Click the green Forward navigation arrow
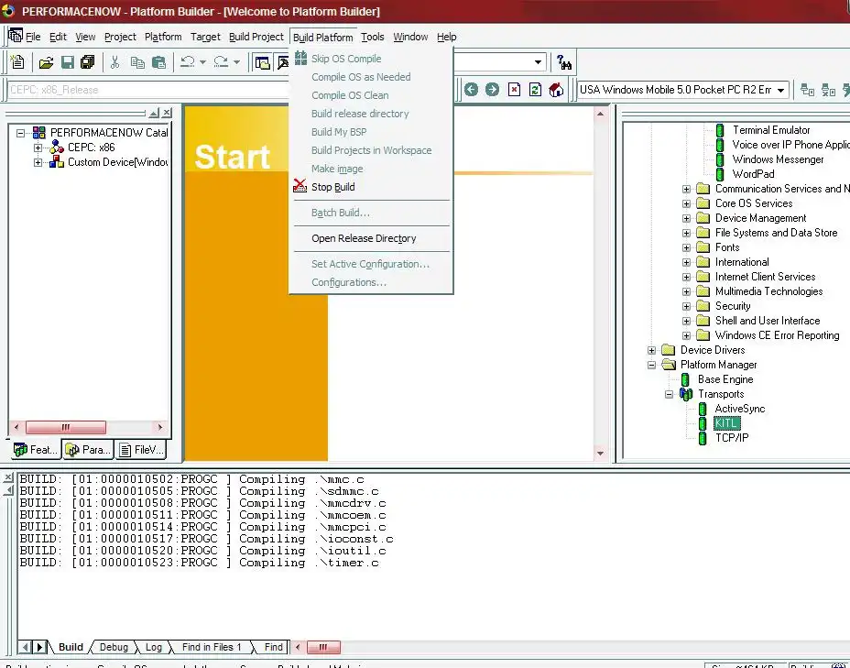Screen dimensions: 850x668 [492, 90]
